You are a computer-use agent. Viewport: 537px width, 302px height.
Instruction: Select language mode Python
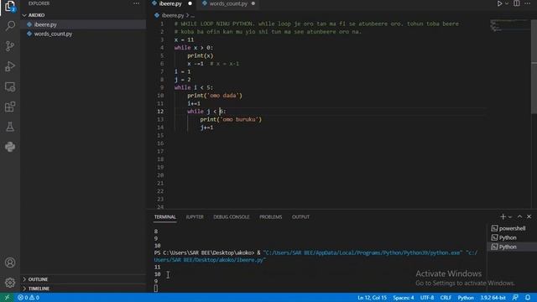click(x=466, y=298)
